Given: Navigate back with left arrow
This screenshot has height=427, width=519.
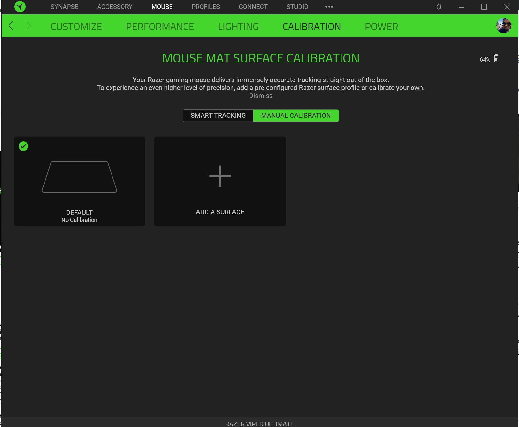Looking at the screenshot, I should pyautogui.click(x=11, y=26).
